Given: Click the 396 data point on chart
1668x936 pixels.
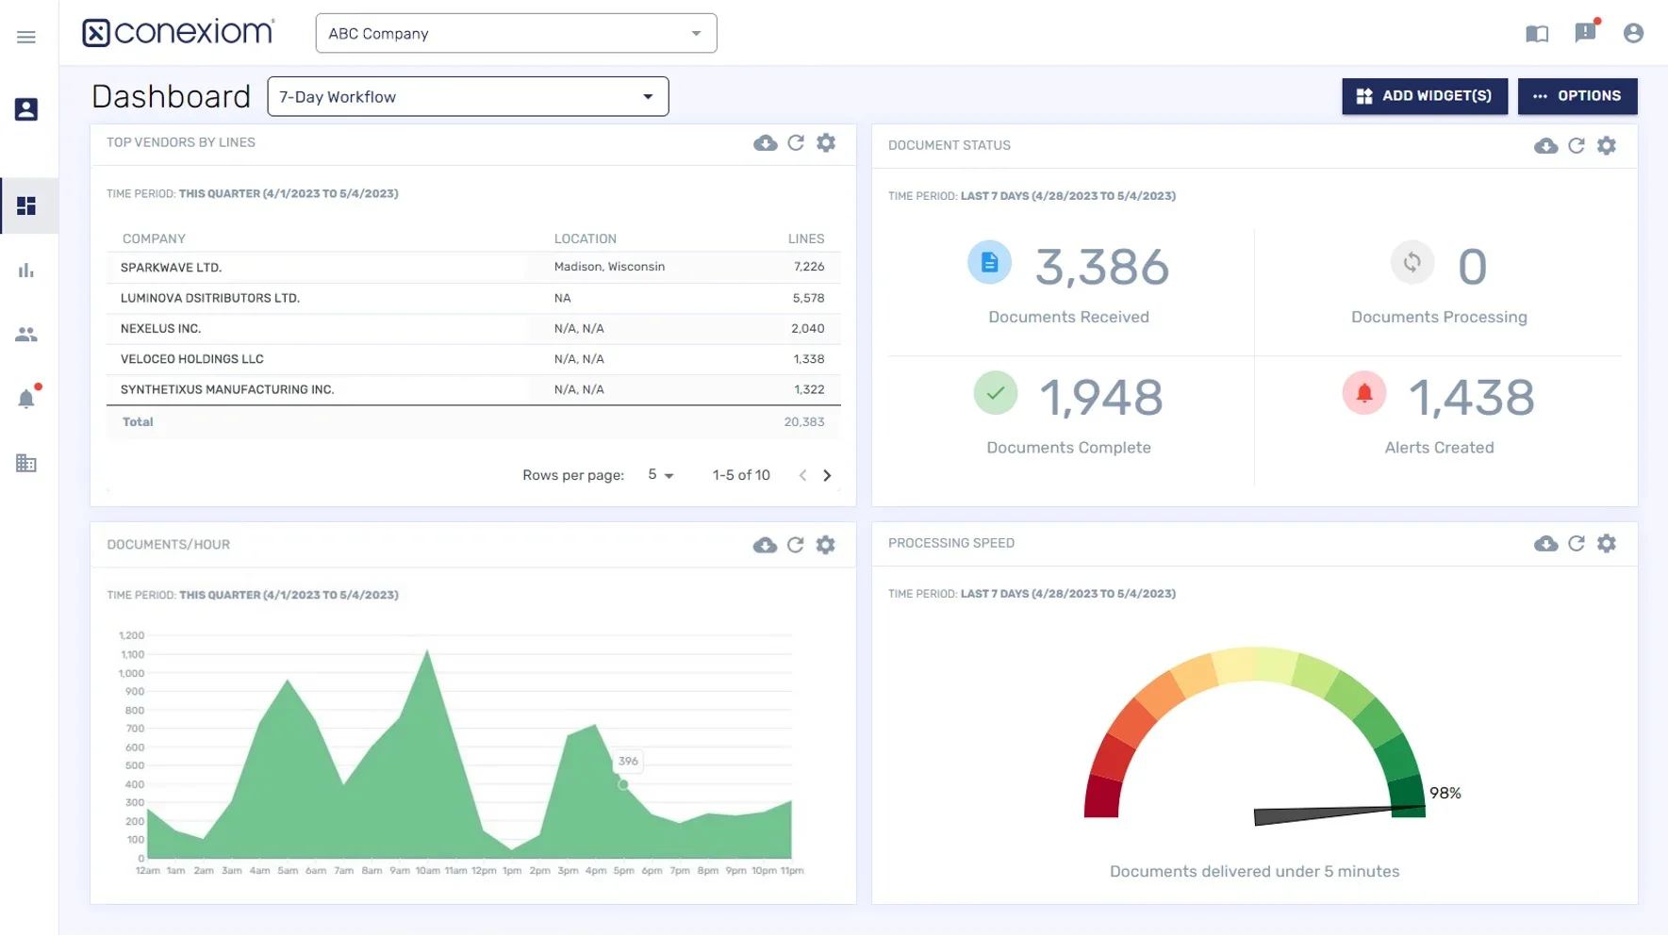Looking at the screenshot, I should point(623,784).
